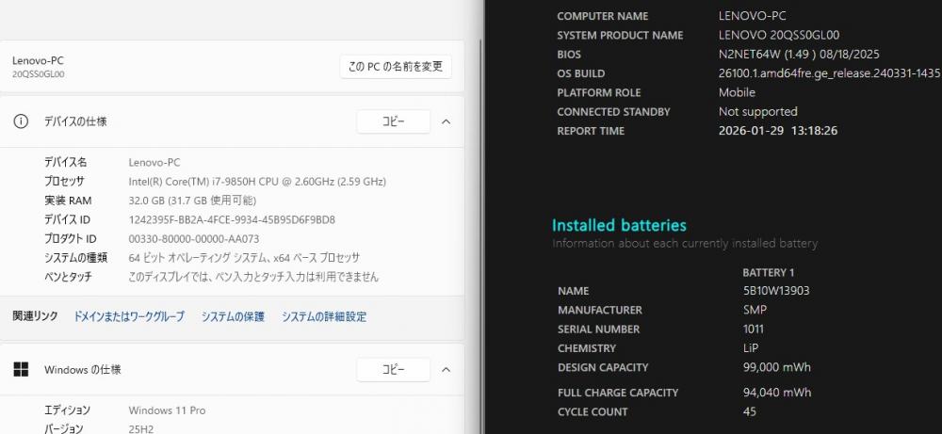Viewport: 942px width, 434px height.
Task: Select the pen and touch value text
Action: (x=253, y=278)
